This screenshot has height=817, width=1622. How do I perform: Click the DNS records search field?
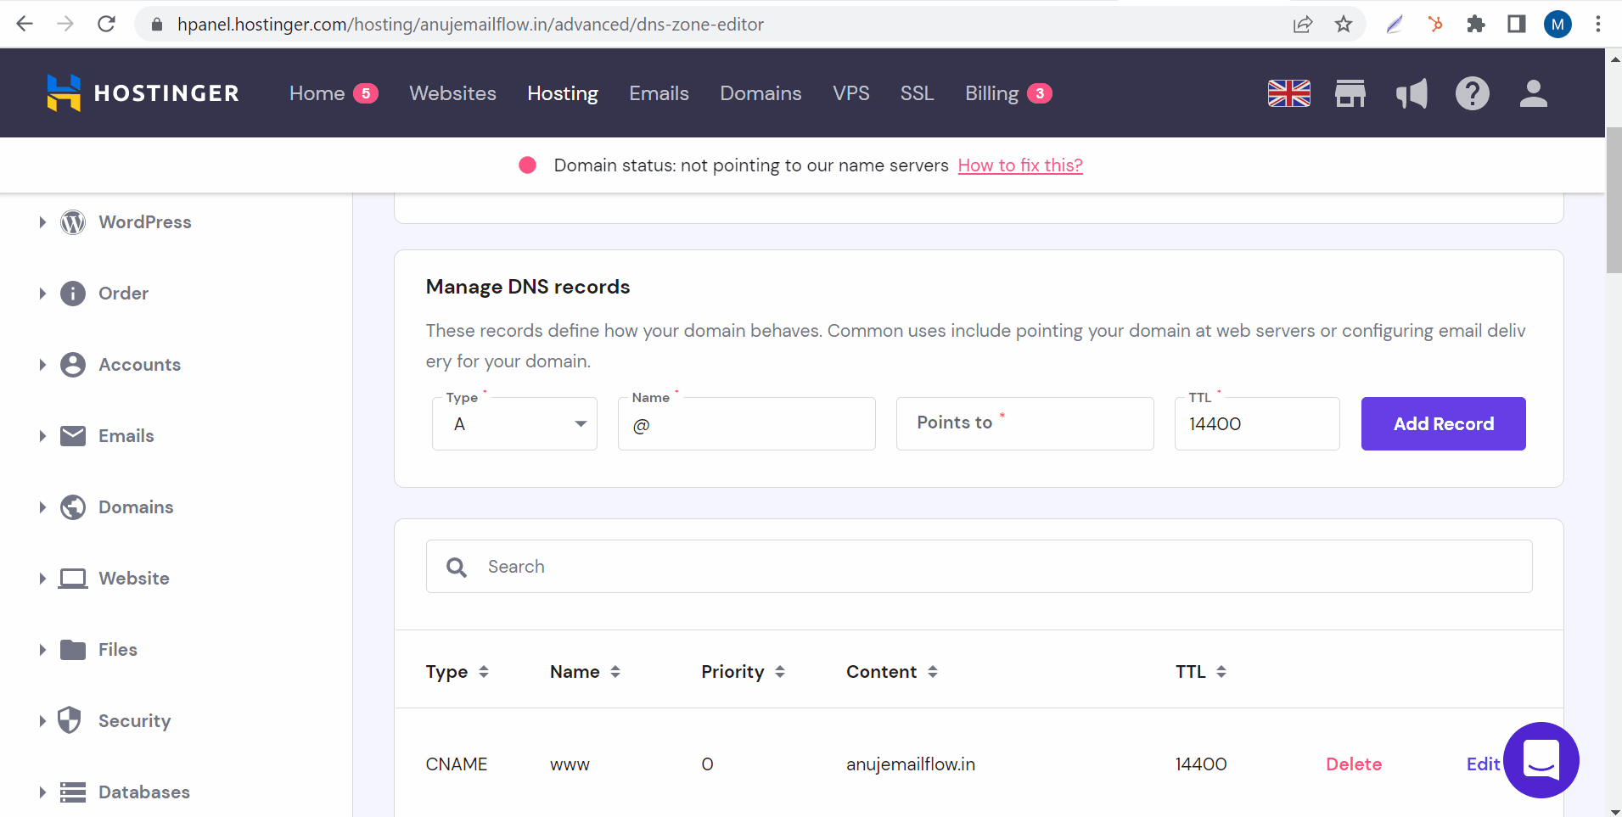[x=976, y=566]
